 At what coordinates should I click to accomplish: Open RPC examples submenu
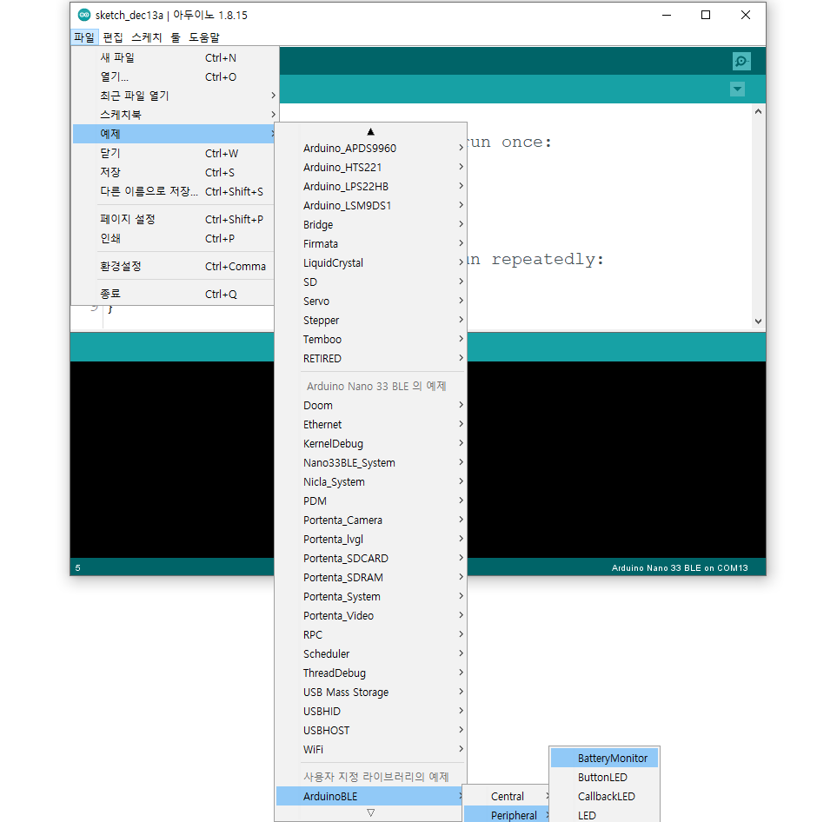point(371,635)
